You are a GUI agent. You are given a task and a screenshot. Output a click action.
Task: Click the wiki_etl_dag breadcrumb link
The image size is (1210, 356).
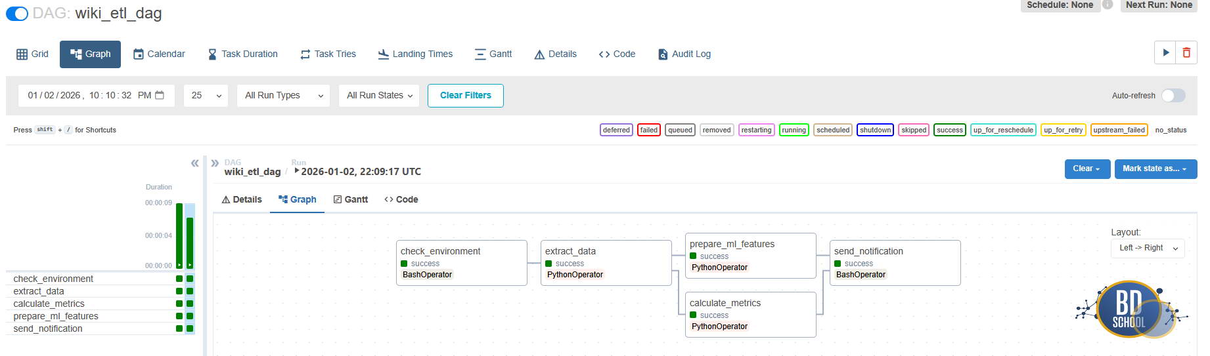[x=252, y=172]
